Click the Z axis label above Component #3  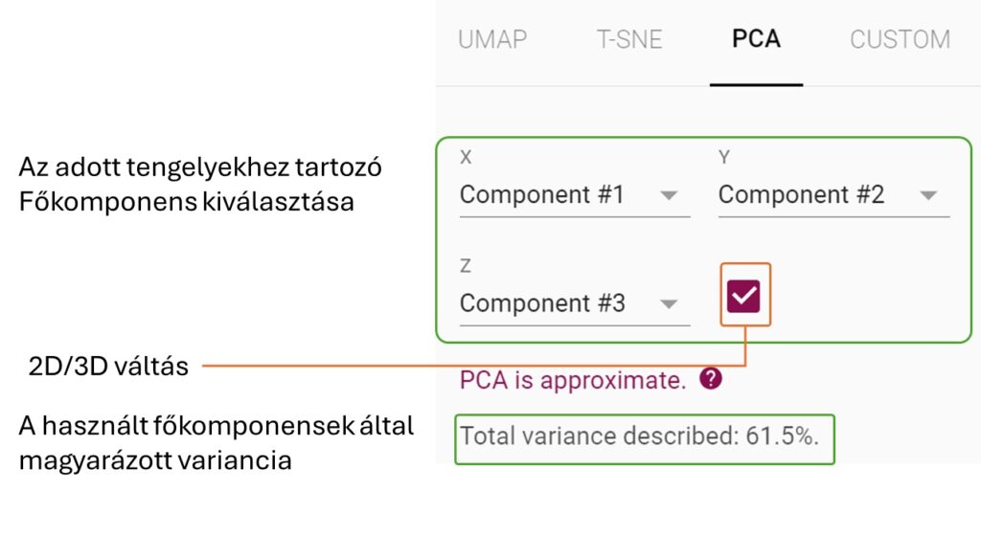coord(465,266)
